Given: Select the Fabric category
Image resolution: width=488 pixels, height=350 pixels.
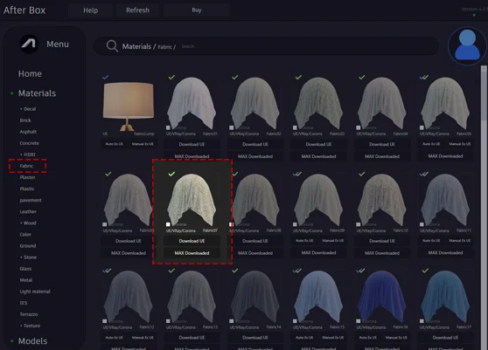Looking at the screenshot, I should pos(26,166).
